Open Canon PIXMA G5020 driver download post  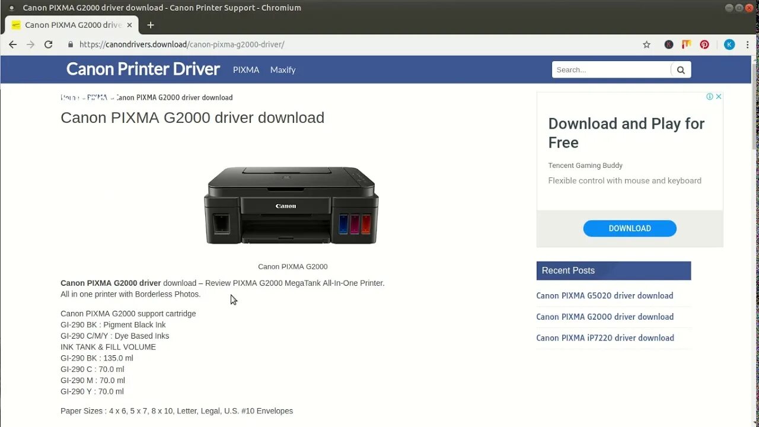(605, 295)
